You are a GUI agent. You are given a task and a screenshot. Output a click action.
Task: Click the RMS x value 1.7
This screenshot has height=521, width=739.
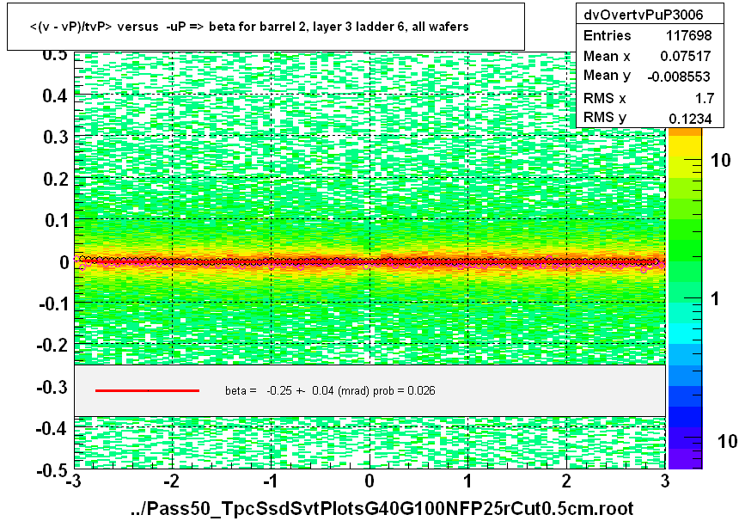705,98
